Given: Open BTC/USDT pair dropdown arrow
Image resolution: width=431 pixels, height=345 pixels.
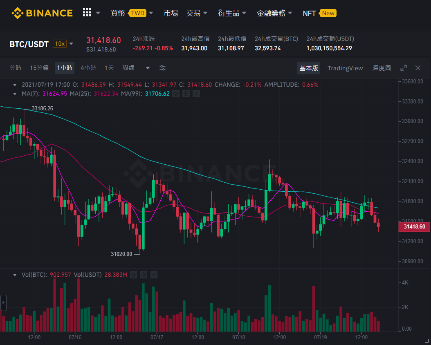Looking at the screenshot, I should (x=71, y=44).
